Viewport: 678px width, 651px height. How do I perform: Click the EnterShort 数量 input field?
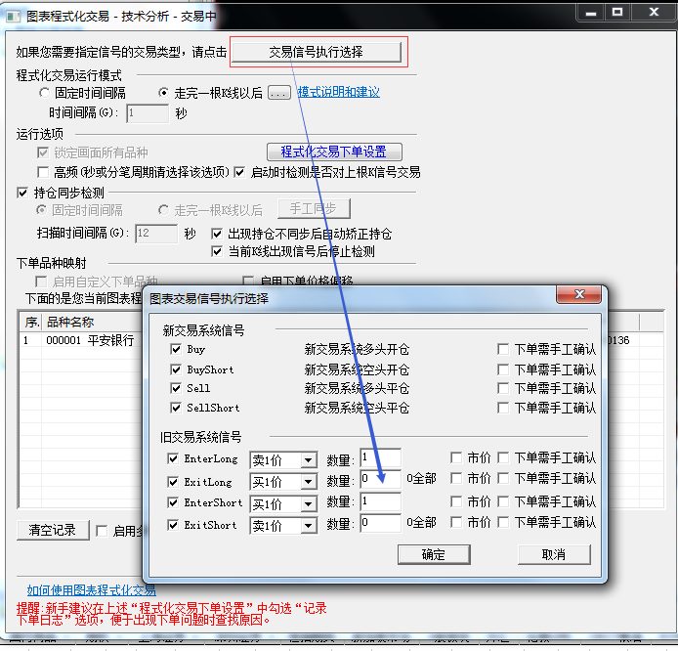pos(379,502)
